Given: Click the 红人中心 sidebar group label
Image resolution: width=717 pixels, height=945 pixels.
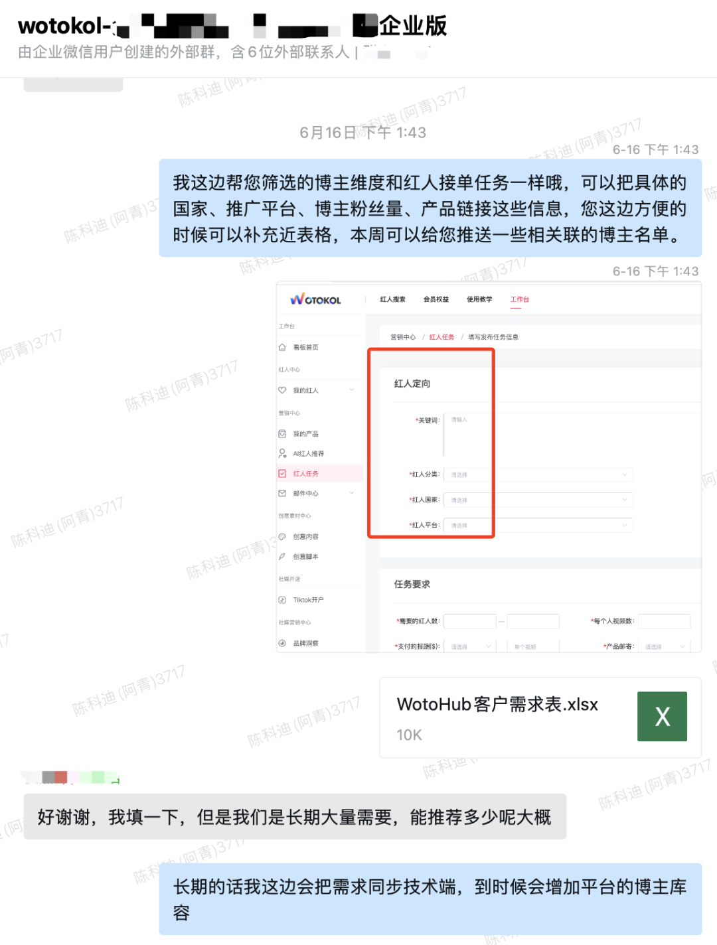Looking at the screenshot, I should point(289,370).
